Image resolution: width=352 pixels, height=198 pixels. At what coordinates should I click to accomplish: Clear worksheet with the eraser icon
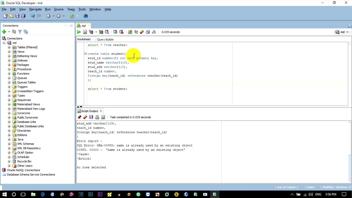[x=142, y=32]
